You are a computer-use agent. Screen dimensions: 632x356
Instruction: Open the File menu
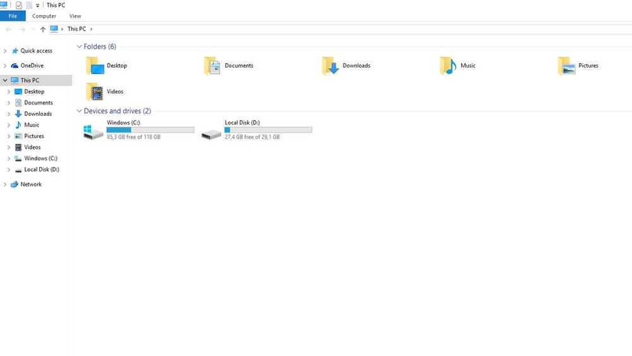click(13, 16)
